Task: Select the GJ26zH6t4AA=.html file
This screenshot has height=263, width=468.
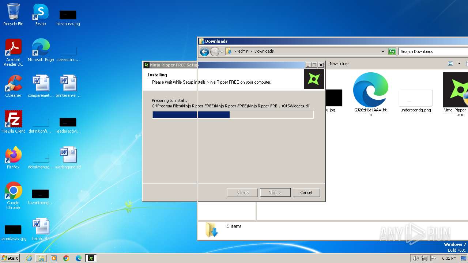Action: [370, 94]
